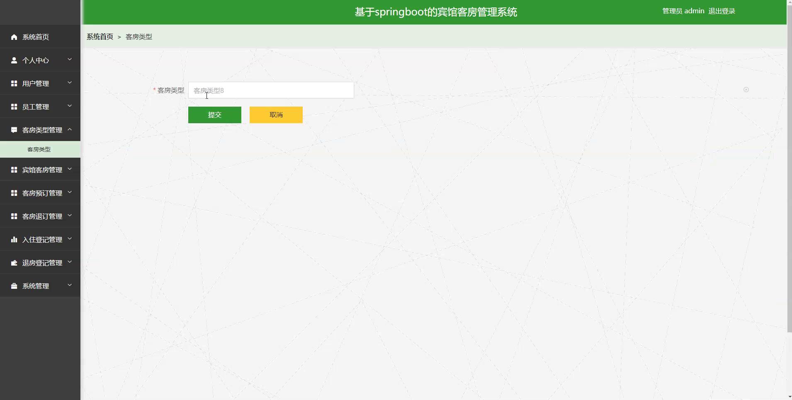792x400 pixels.
Task: Click 系统首页 in the breadcrumb
Action: point(100,37)
